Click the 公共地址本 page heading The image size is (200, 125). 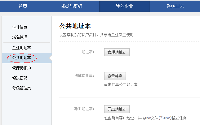(x=75, y=26)
